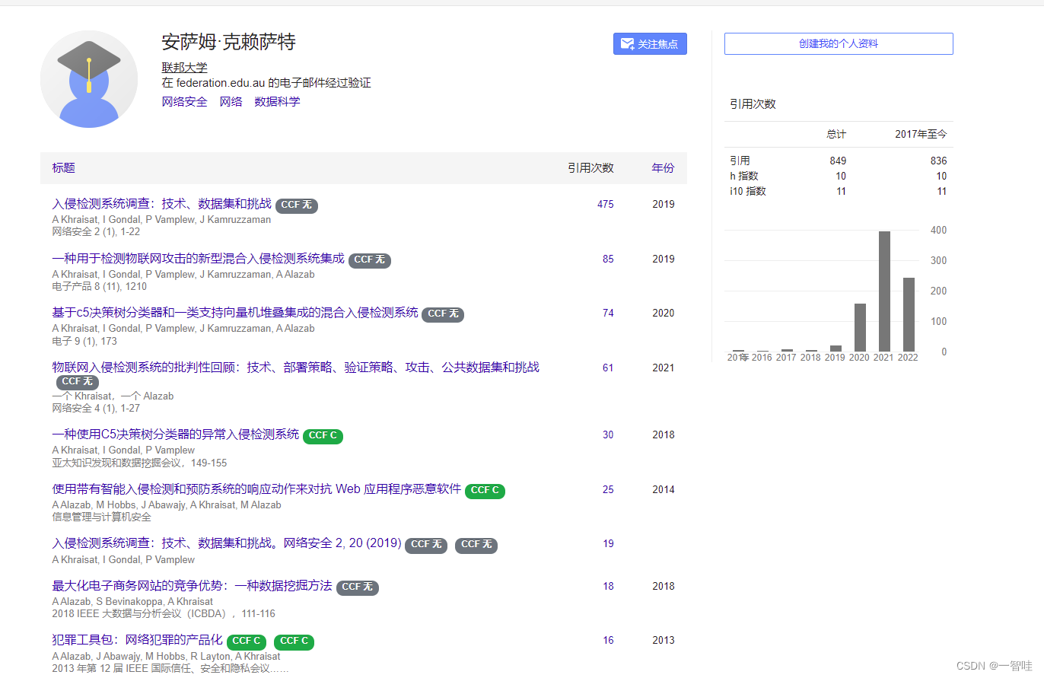The height and width of the screenshot is (678, 1044).
Task: Click CCF 无 badge on the c5决策树 paper
Action: pos(443,314)
